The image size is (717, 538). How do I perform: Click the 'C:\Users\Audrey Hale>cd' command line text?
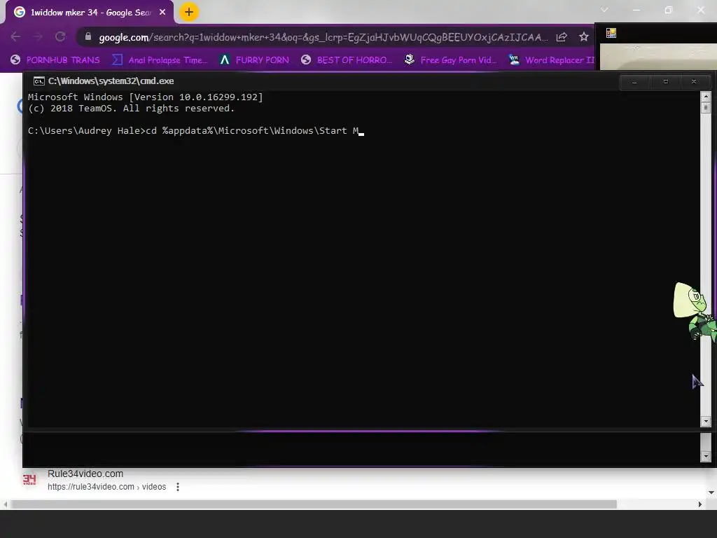pos(92,131)
